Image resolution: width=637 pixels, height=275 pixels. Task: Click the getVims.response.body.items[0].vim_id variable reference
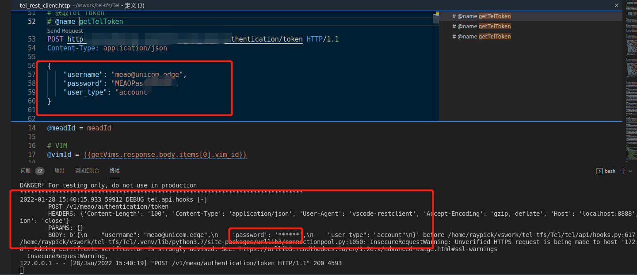point(164,154)
